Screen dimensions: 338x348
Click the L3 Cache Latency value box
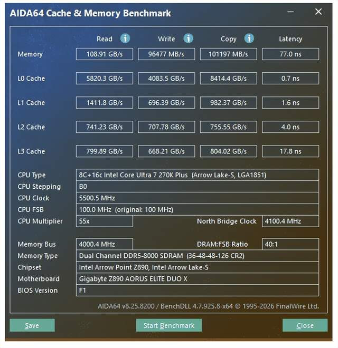tap(290, 151)
